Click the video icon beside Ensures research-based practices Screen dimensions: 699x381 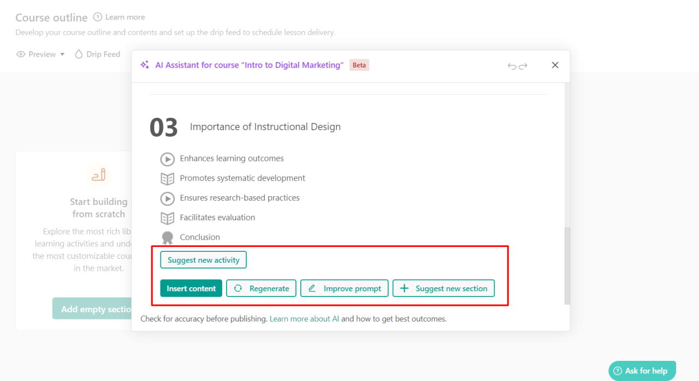coord(167,198)
